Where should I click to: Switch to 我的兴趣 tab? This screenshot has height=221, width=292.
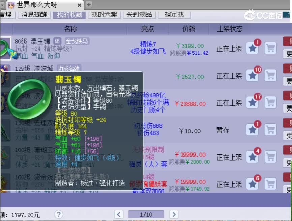click(x=104, y=15)
